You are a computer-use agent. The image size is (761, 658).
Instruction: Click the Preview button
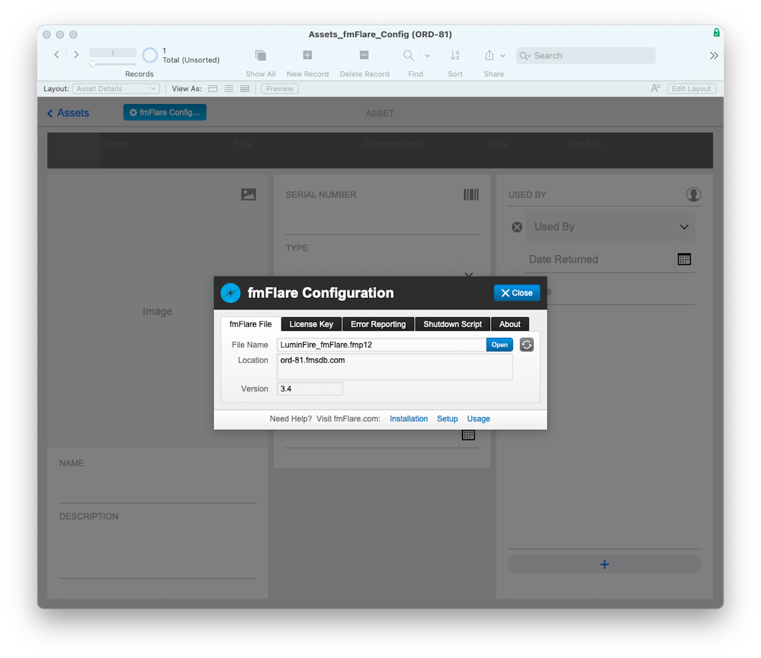[x=280, y=89]
